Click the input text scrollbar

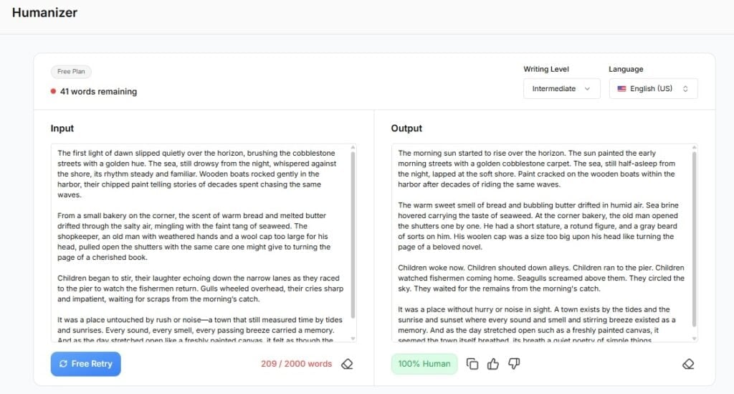point(353,237)
